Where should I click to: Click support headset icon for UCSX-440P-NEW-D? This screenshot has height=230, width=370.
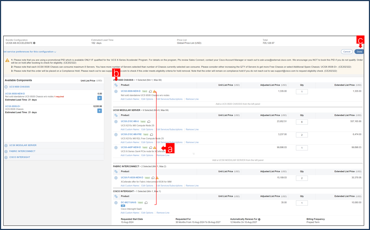pyautogui.click(x=150, y=148)
